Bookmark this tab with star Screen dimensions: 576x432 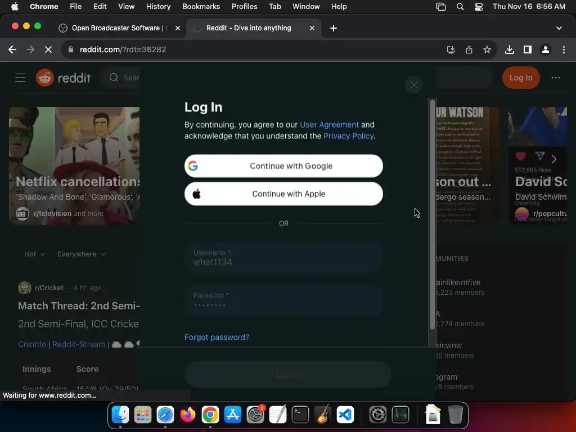click(487, 49)
